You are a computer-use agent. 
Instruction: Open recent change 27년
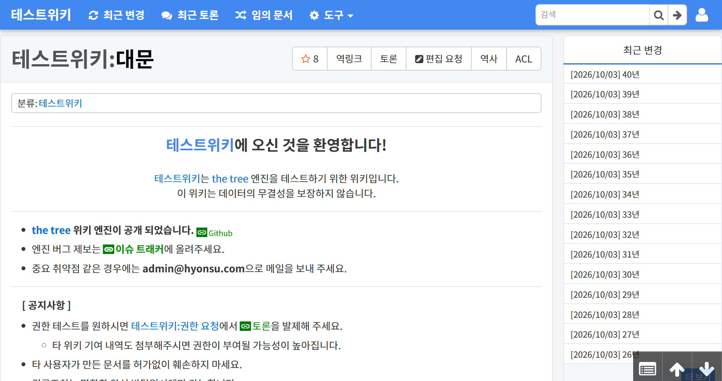pos(642,334)
